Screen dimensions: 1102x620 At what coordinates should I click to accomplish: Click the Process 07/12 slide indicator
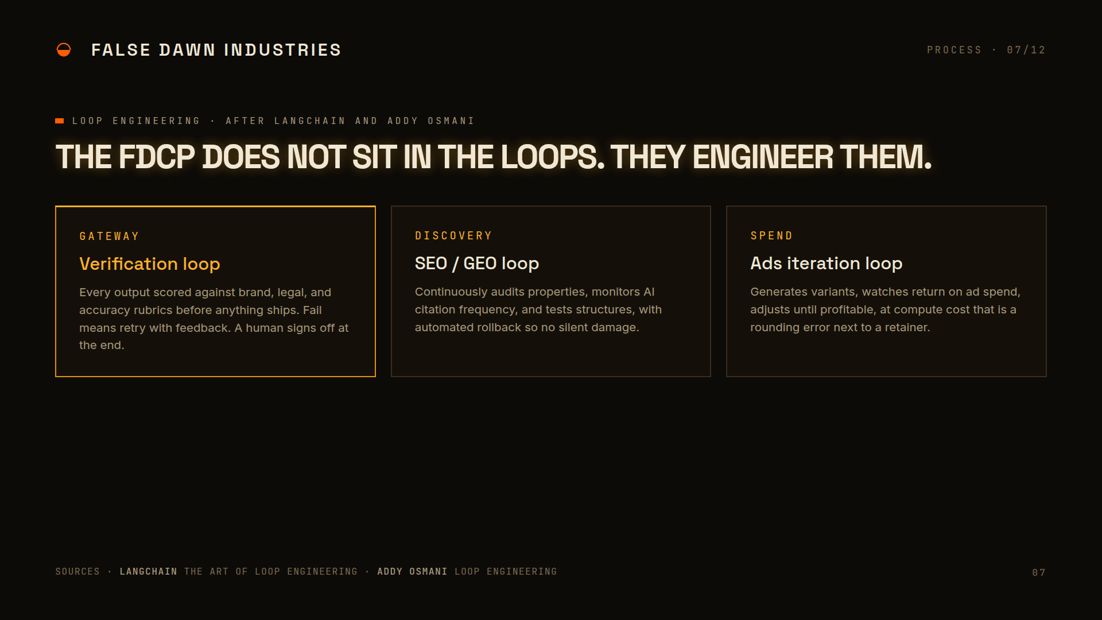click(x=986, y=50)
